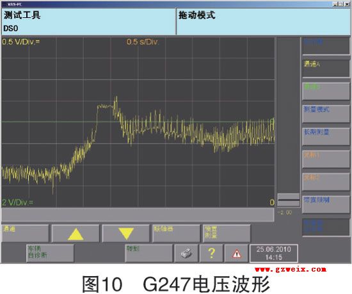Open the printer icon button
Image resolution: width=352 pixels, height=294 pixels.
tap(186, 254)
